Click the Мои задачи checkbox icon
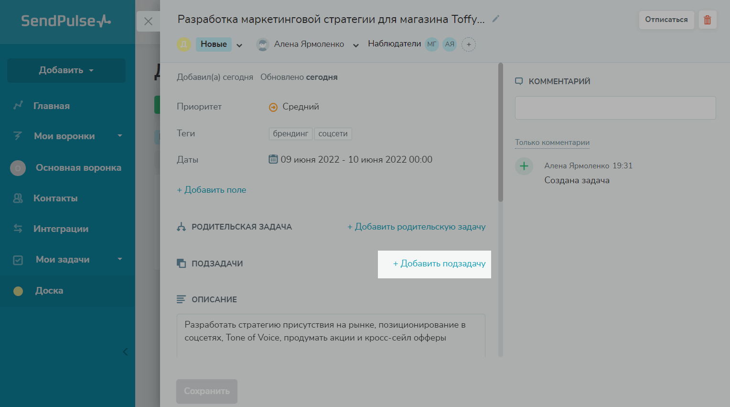This screenshot has height=407, width=730. 18,260
